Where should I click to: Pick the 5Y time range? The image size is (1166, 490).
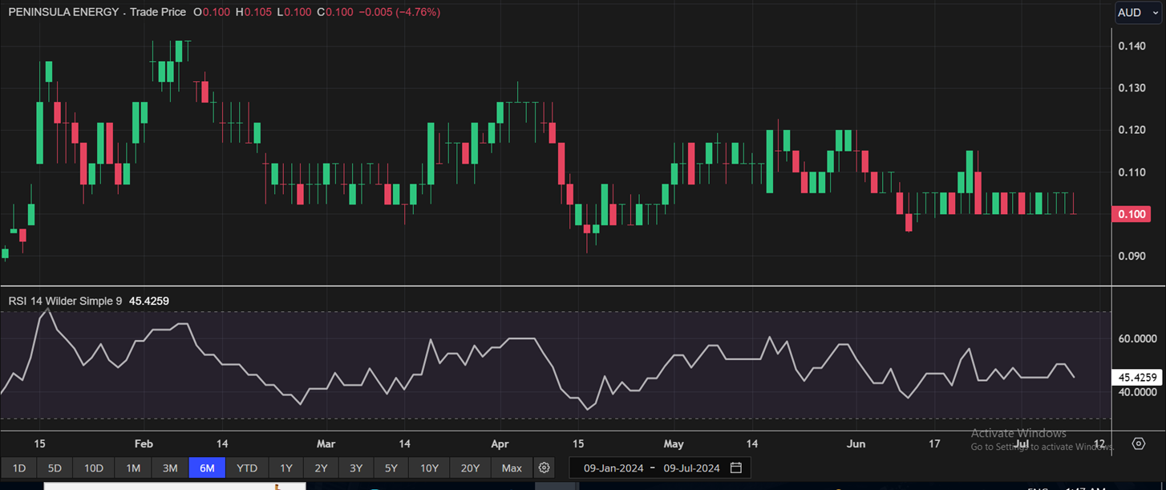pos(391,468)
